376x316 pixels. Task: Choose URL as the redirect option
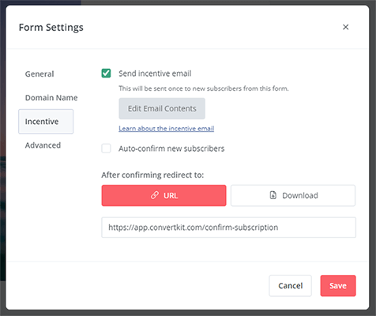[x=164, y=195]
